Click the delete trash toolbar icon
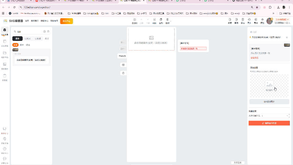 [167, 21]
